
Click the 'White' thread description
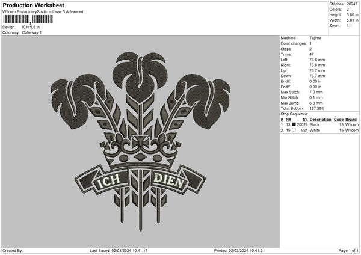point(315,131)
